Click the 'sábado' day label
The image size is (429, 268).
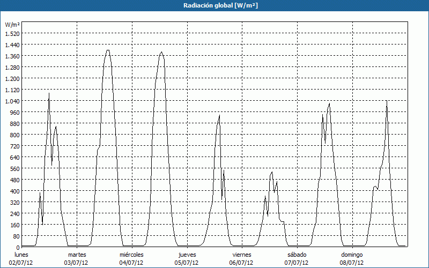coord(297,255)
